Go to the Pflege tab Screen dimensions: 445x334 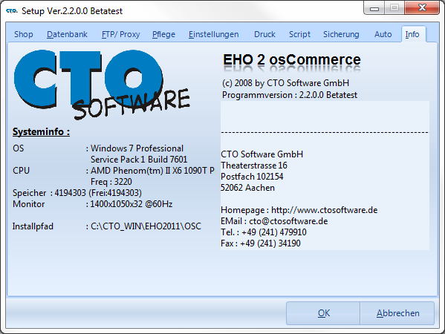point(163,34)
